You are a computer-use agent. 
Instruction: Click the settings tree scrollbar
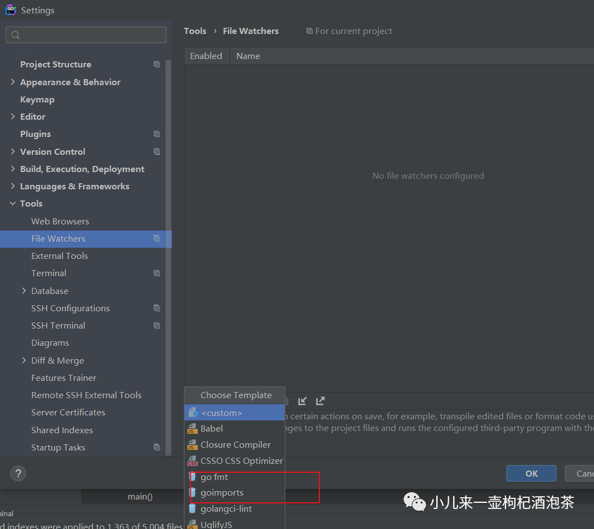(169, 257)
